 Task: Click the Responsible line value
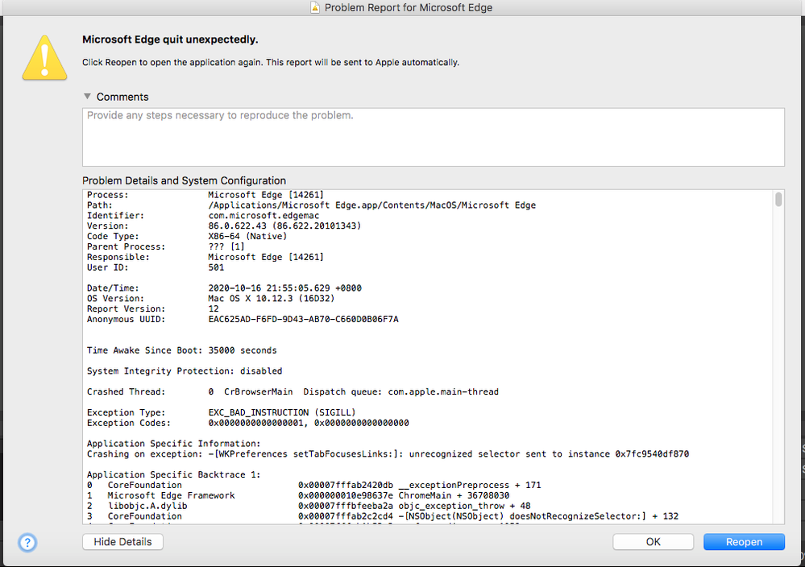coord(266,257)
